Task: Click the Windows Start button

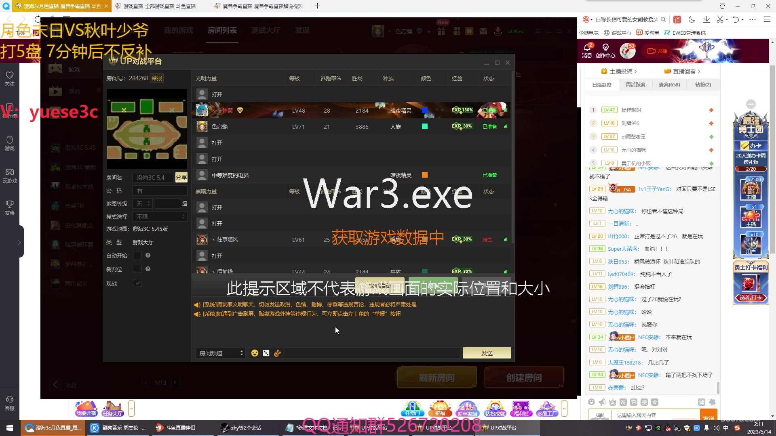Action: pos(10,428)
